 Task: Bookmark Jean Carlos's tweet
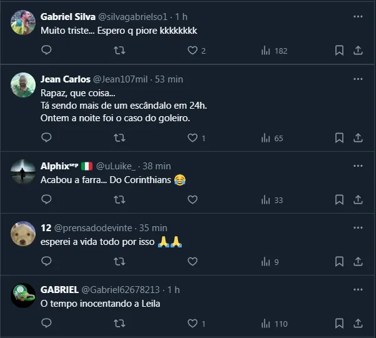(x=339, y=138)
